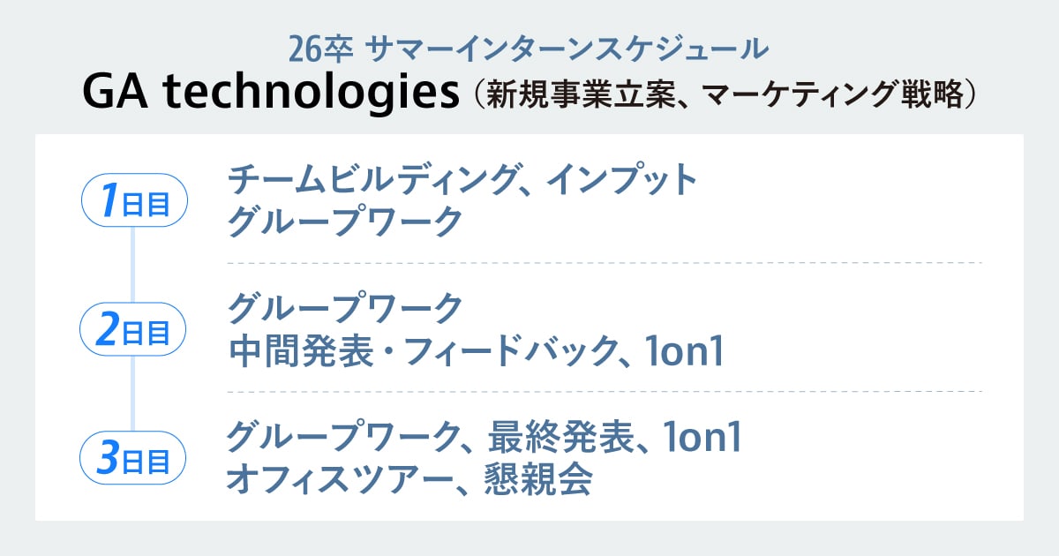The width and height of the screenshot is (1059, 556).
Task: Click the vertical timeline line between day 2 and day 3
Action: click(x=132, y=394)
